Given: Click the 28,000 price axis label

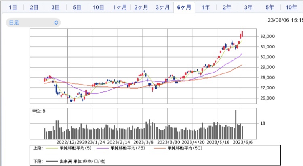Looking at the screenshot, I should 267,77.
